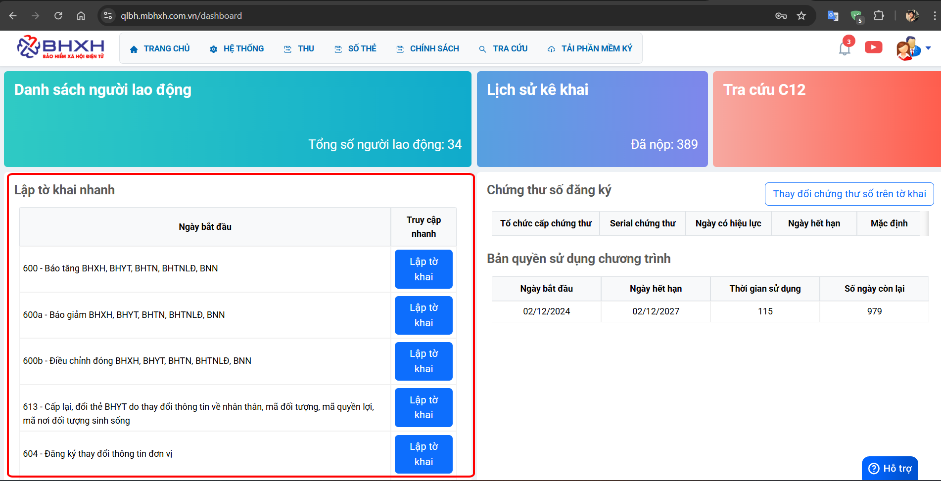This screenshot has height=481, width=941.
Task: Open the YouTube tutorial icon
Action: coord(873,47)
